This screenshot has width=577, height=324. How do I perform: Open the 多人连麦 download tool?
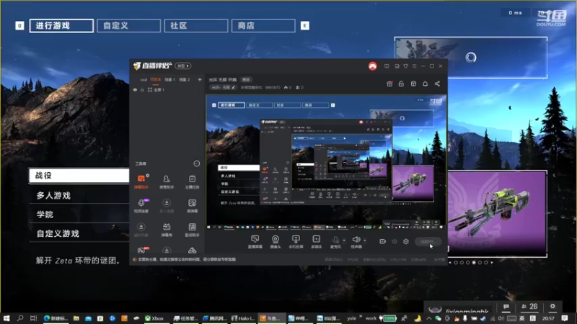(167, 206)
